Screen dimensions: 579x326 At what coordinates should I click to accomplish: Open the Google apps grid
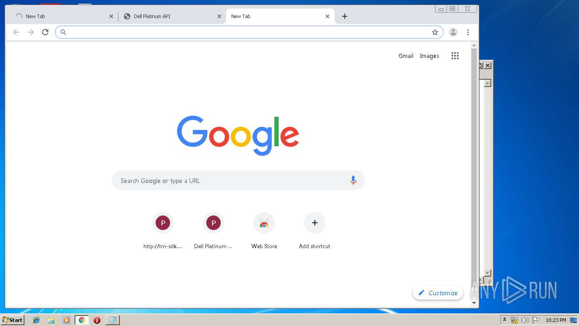(455, 56)
